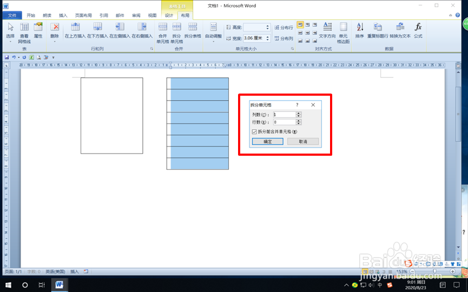The height and width of the screenshot is (292, 468).
Task: Click 重复标题行 (Repeat Header Rows)
Action: coord(378,31)
